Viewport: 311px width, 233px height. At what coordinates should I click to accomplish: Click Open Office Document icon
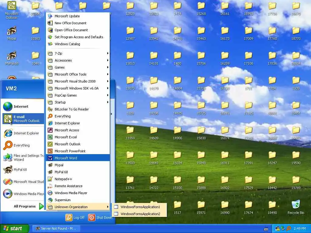50,30
